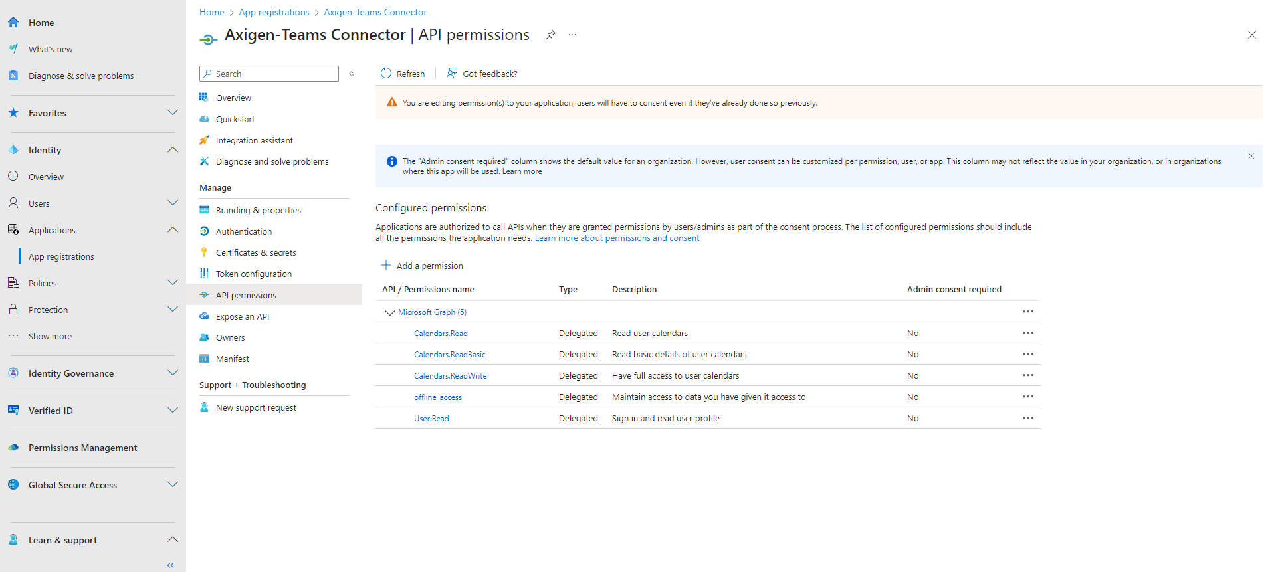Click the Token configuration icon
1274x572 pixels.
(204, 274)
